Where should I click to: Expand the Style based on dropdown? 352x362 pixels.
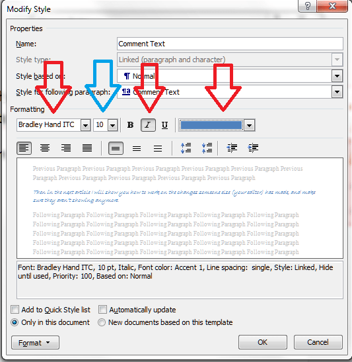pos(337,76)
